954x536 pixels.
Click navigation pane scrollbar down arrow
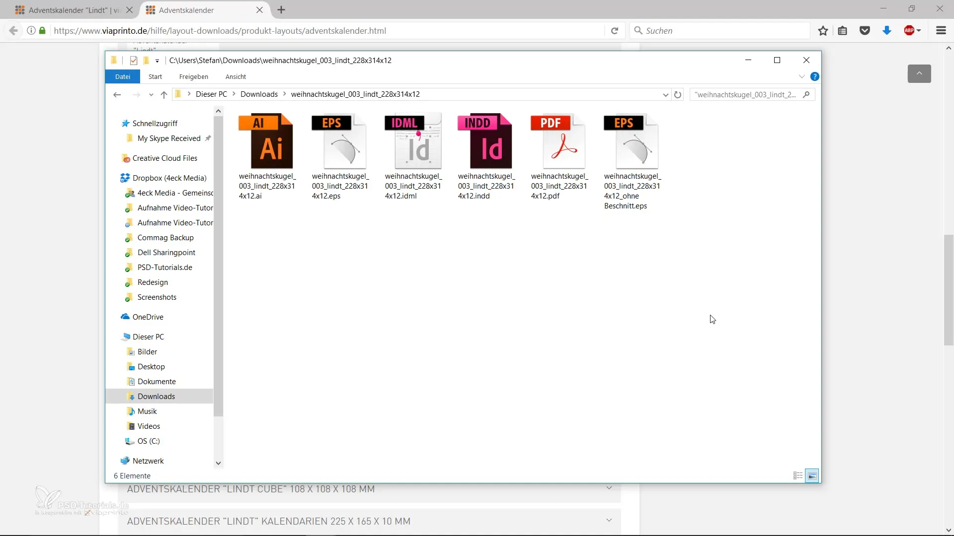(x=218, y=463)
